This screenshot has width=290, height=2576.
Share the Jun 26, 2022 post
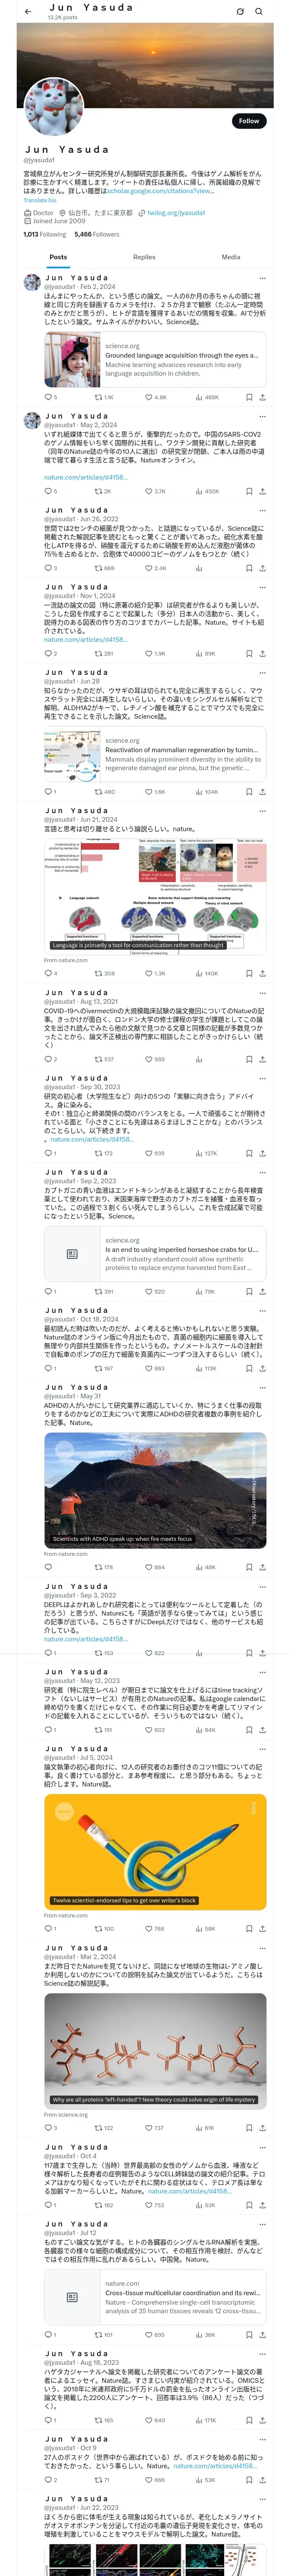pyautogui.click(x=262, y=568)
